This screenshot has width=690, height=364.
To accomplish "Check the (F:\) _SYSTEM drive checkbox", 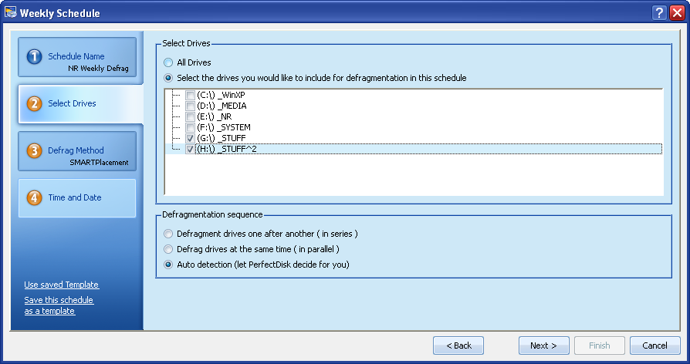I will point(190,127).
